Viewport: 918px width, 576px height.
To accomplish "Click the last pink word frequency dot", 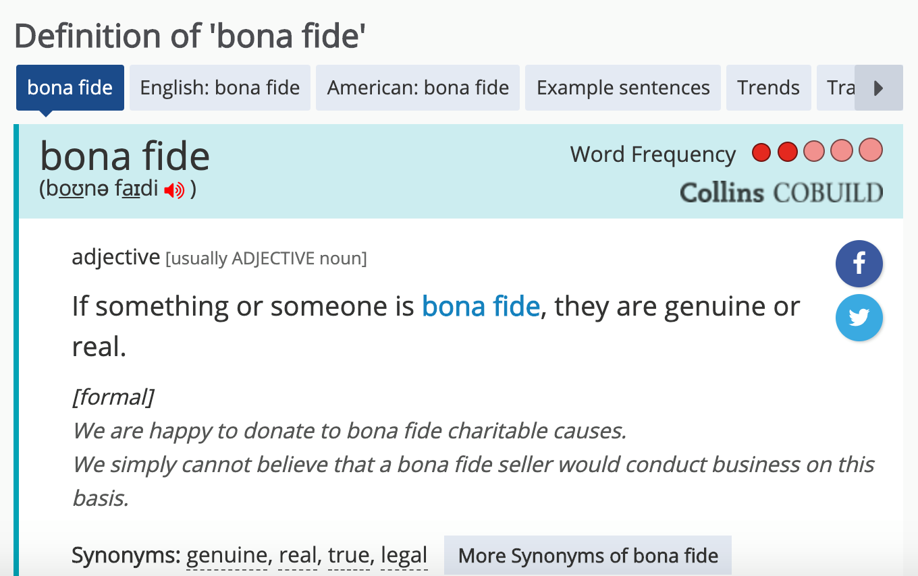I will [871, 151].
